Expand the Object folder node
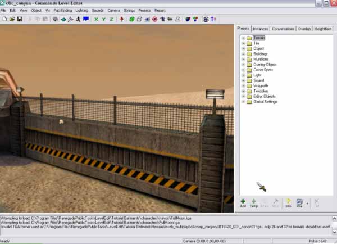This screenshot has width=337, height=244. 243,48
